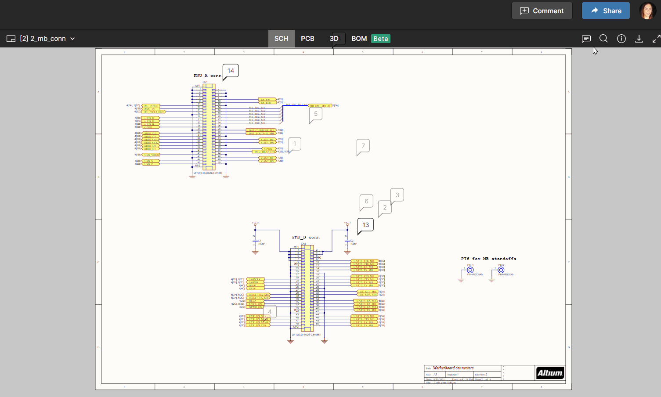This screenshot has width=661, height=397.
Task: Click the search magnifier icon
Action: [603, 39]
